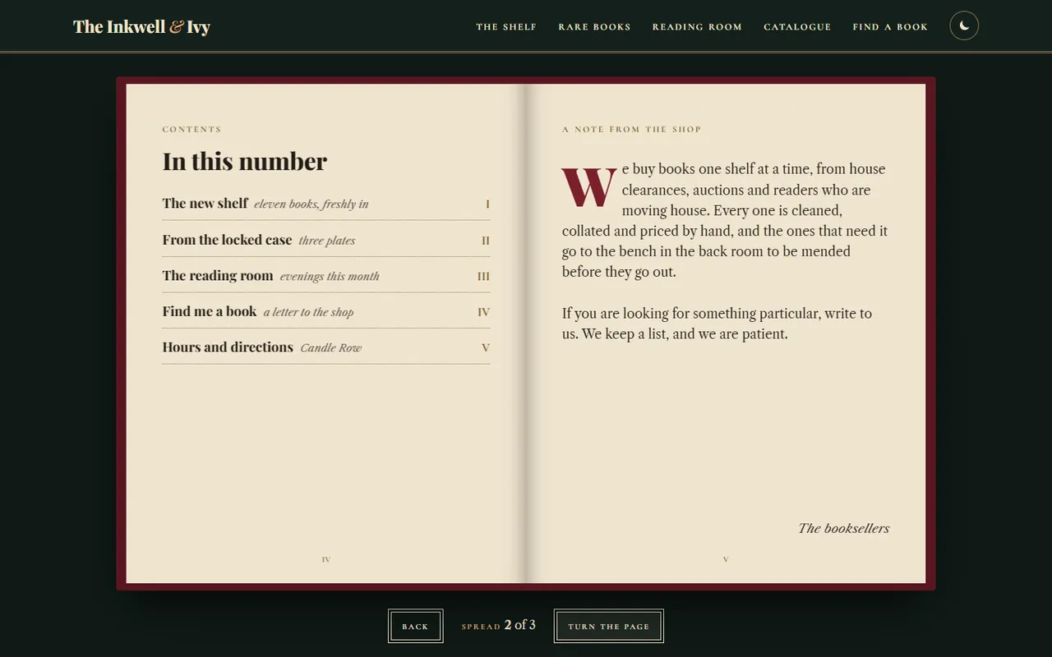Click 'A note from the shop' label
Image resolution: width=1052 pixels, height=657 pixels.
632,129
